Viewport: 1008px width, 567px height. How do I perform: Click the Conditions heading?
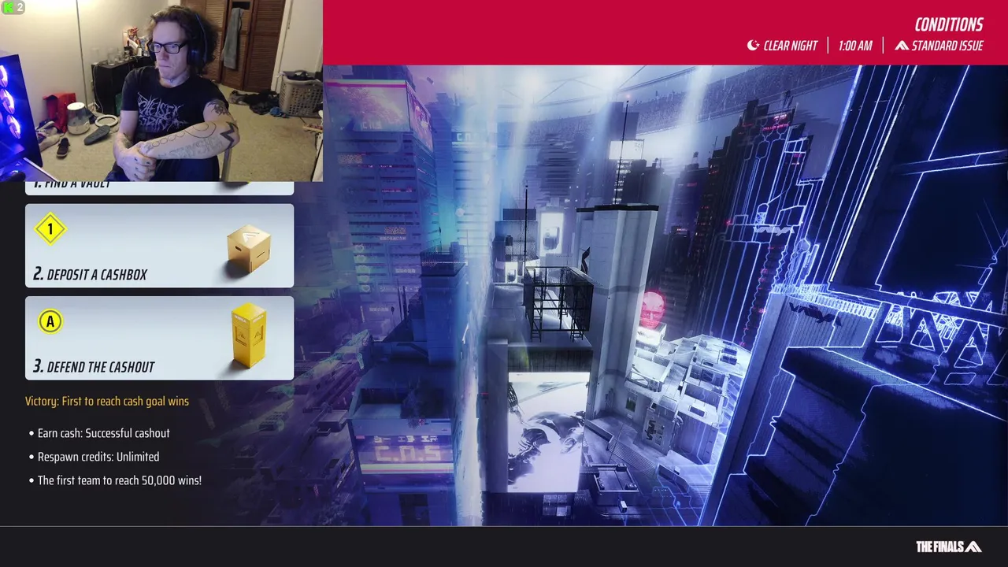949,24
